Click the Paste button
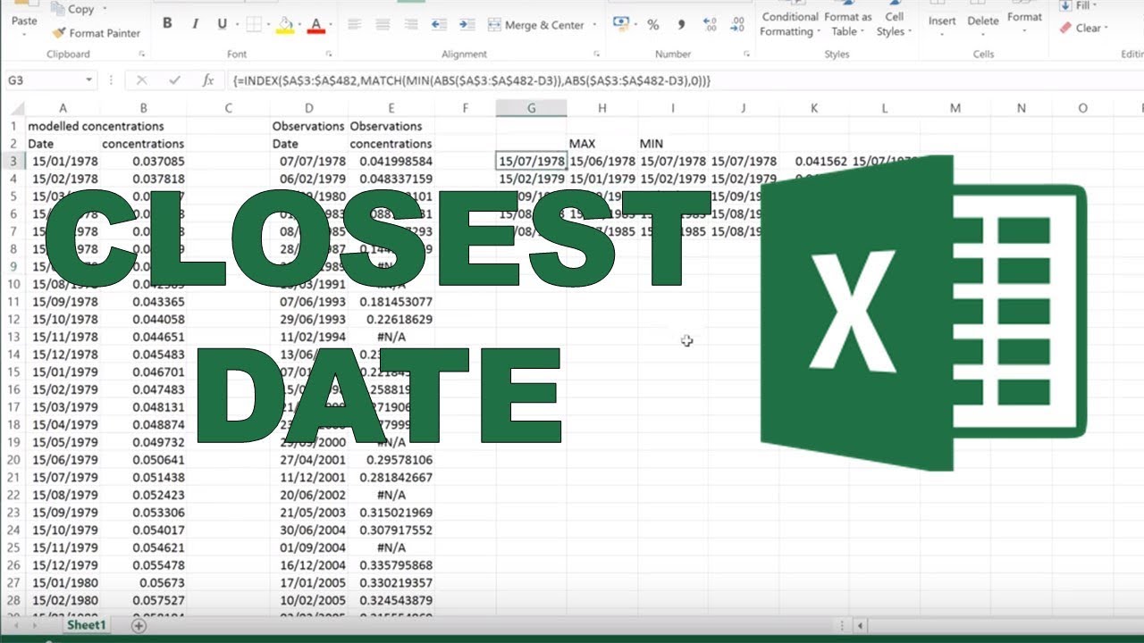The height and width of the screenshot is (643, 1144). pyautogui.click(x=24, y=20)
